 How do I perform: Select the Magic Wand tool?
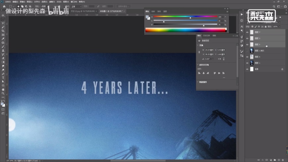(x=3, y=27)
